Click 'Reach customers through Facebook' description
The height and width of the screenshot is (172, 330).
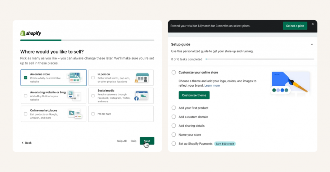point(114,98)
